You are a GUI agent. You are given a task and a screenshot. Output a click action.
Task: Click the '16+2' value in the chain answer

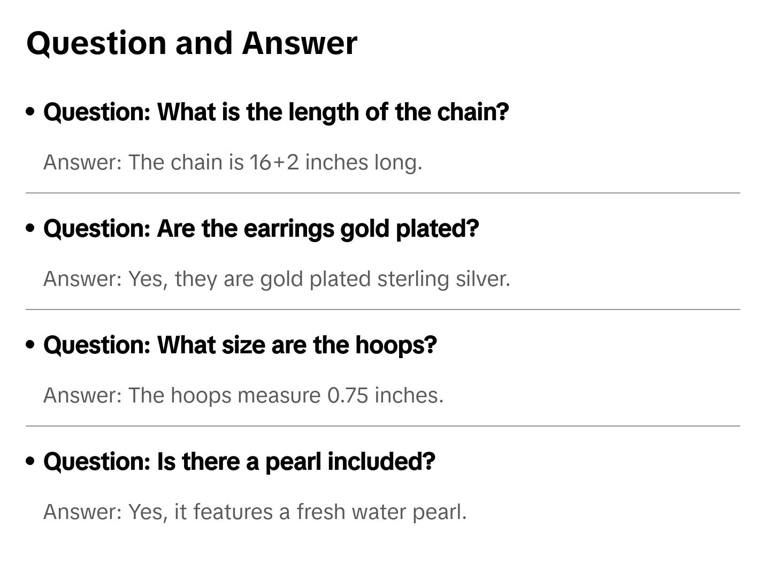pyautogui.click(x=274, y=162)
